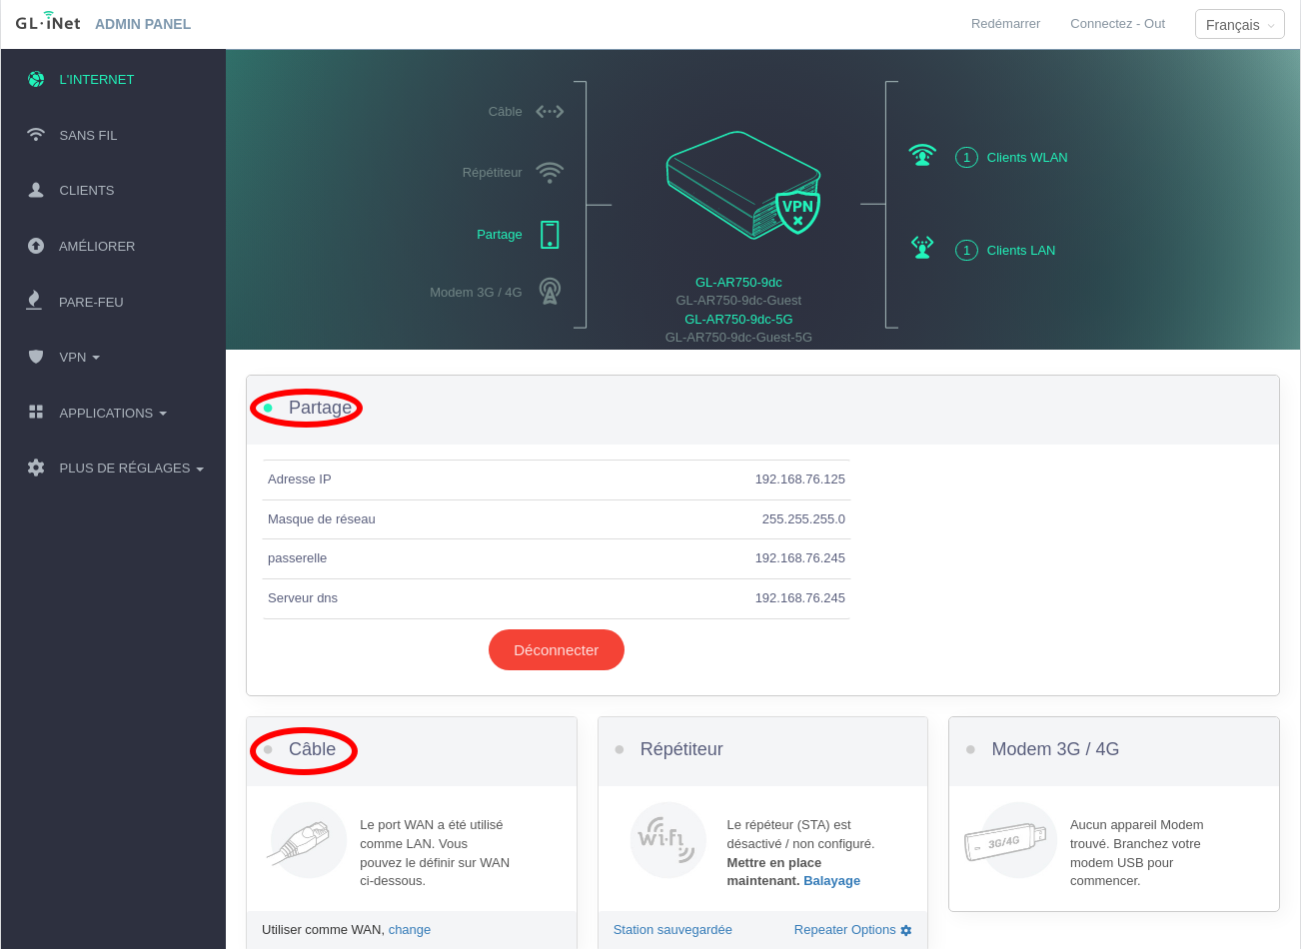Open the Français language dropdown

point(1239,25)
